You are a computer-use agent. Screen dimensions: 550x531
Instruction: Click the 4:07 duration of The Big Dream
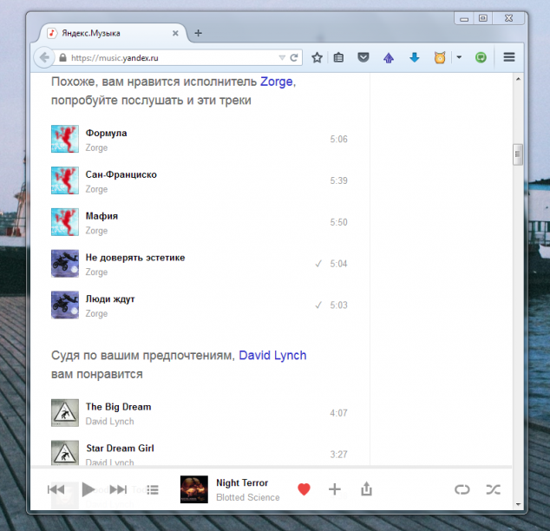[338, 413]
